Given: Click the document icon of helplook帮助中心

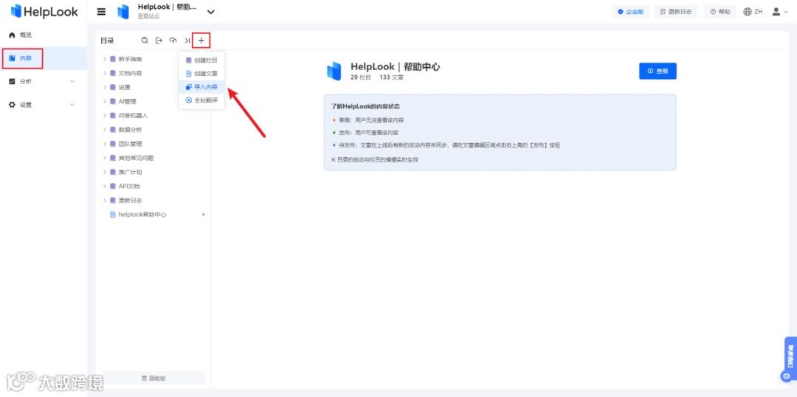Looking at the screenshot, I should [x=113, y=215].
